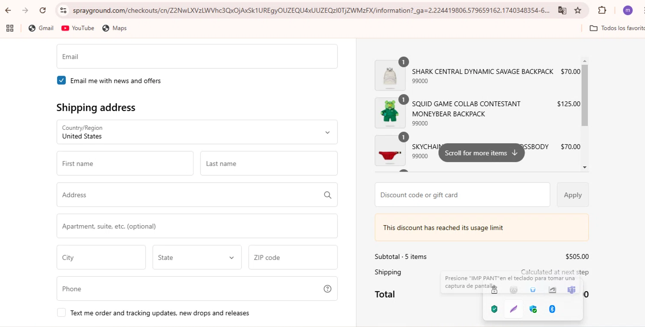Image resolution: width=645 pixels, height=327 pixels.
Task: Open the Gmail bookmark
Action: click(x=41, y=28)
